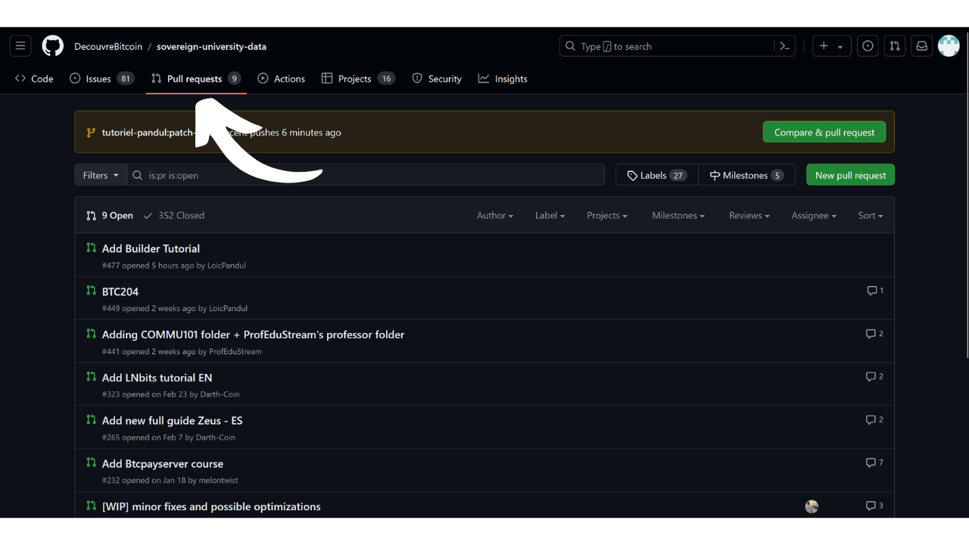Open the Add Builder Tutorial pull request
The image size is (969, 545).
(x=151, y=248)
